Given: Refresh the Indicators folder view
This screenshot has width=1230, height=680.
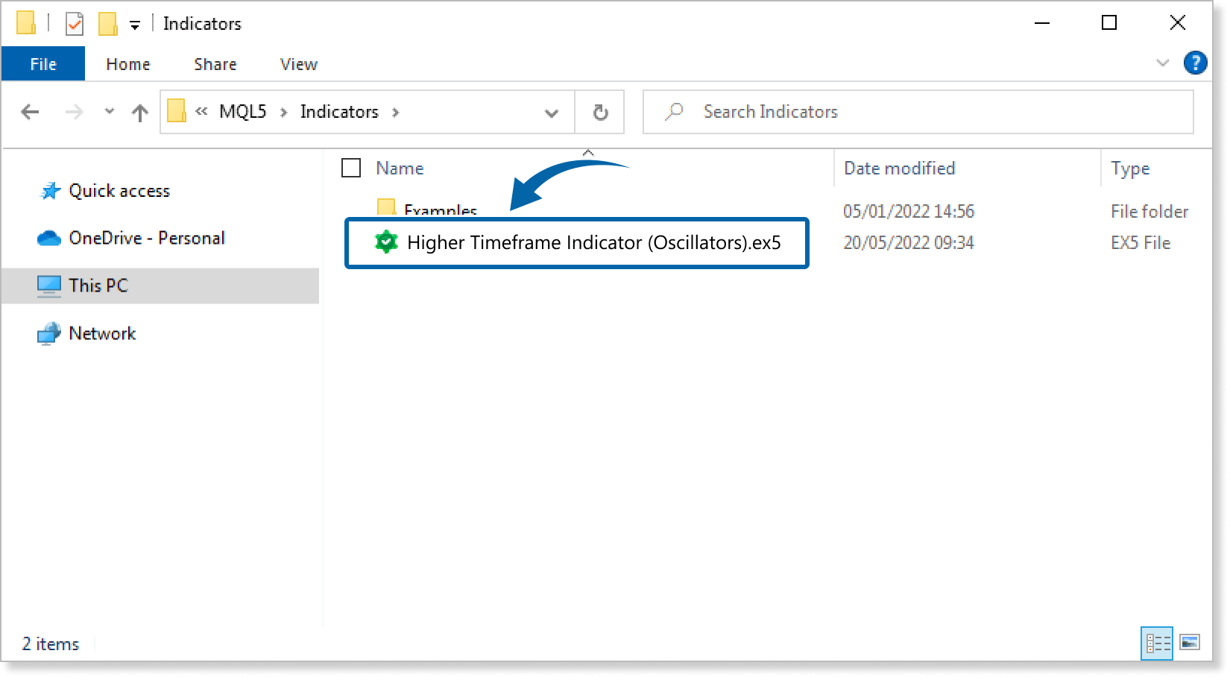Looking at the screenshot, I should click(600, 113).
